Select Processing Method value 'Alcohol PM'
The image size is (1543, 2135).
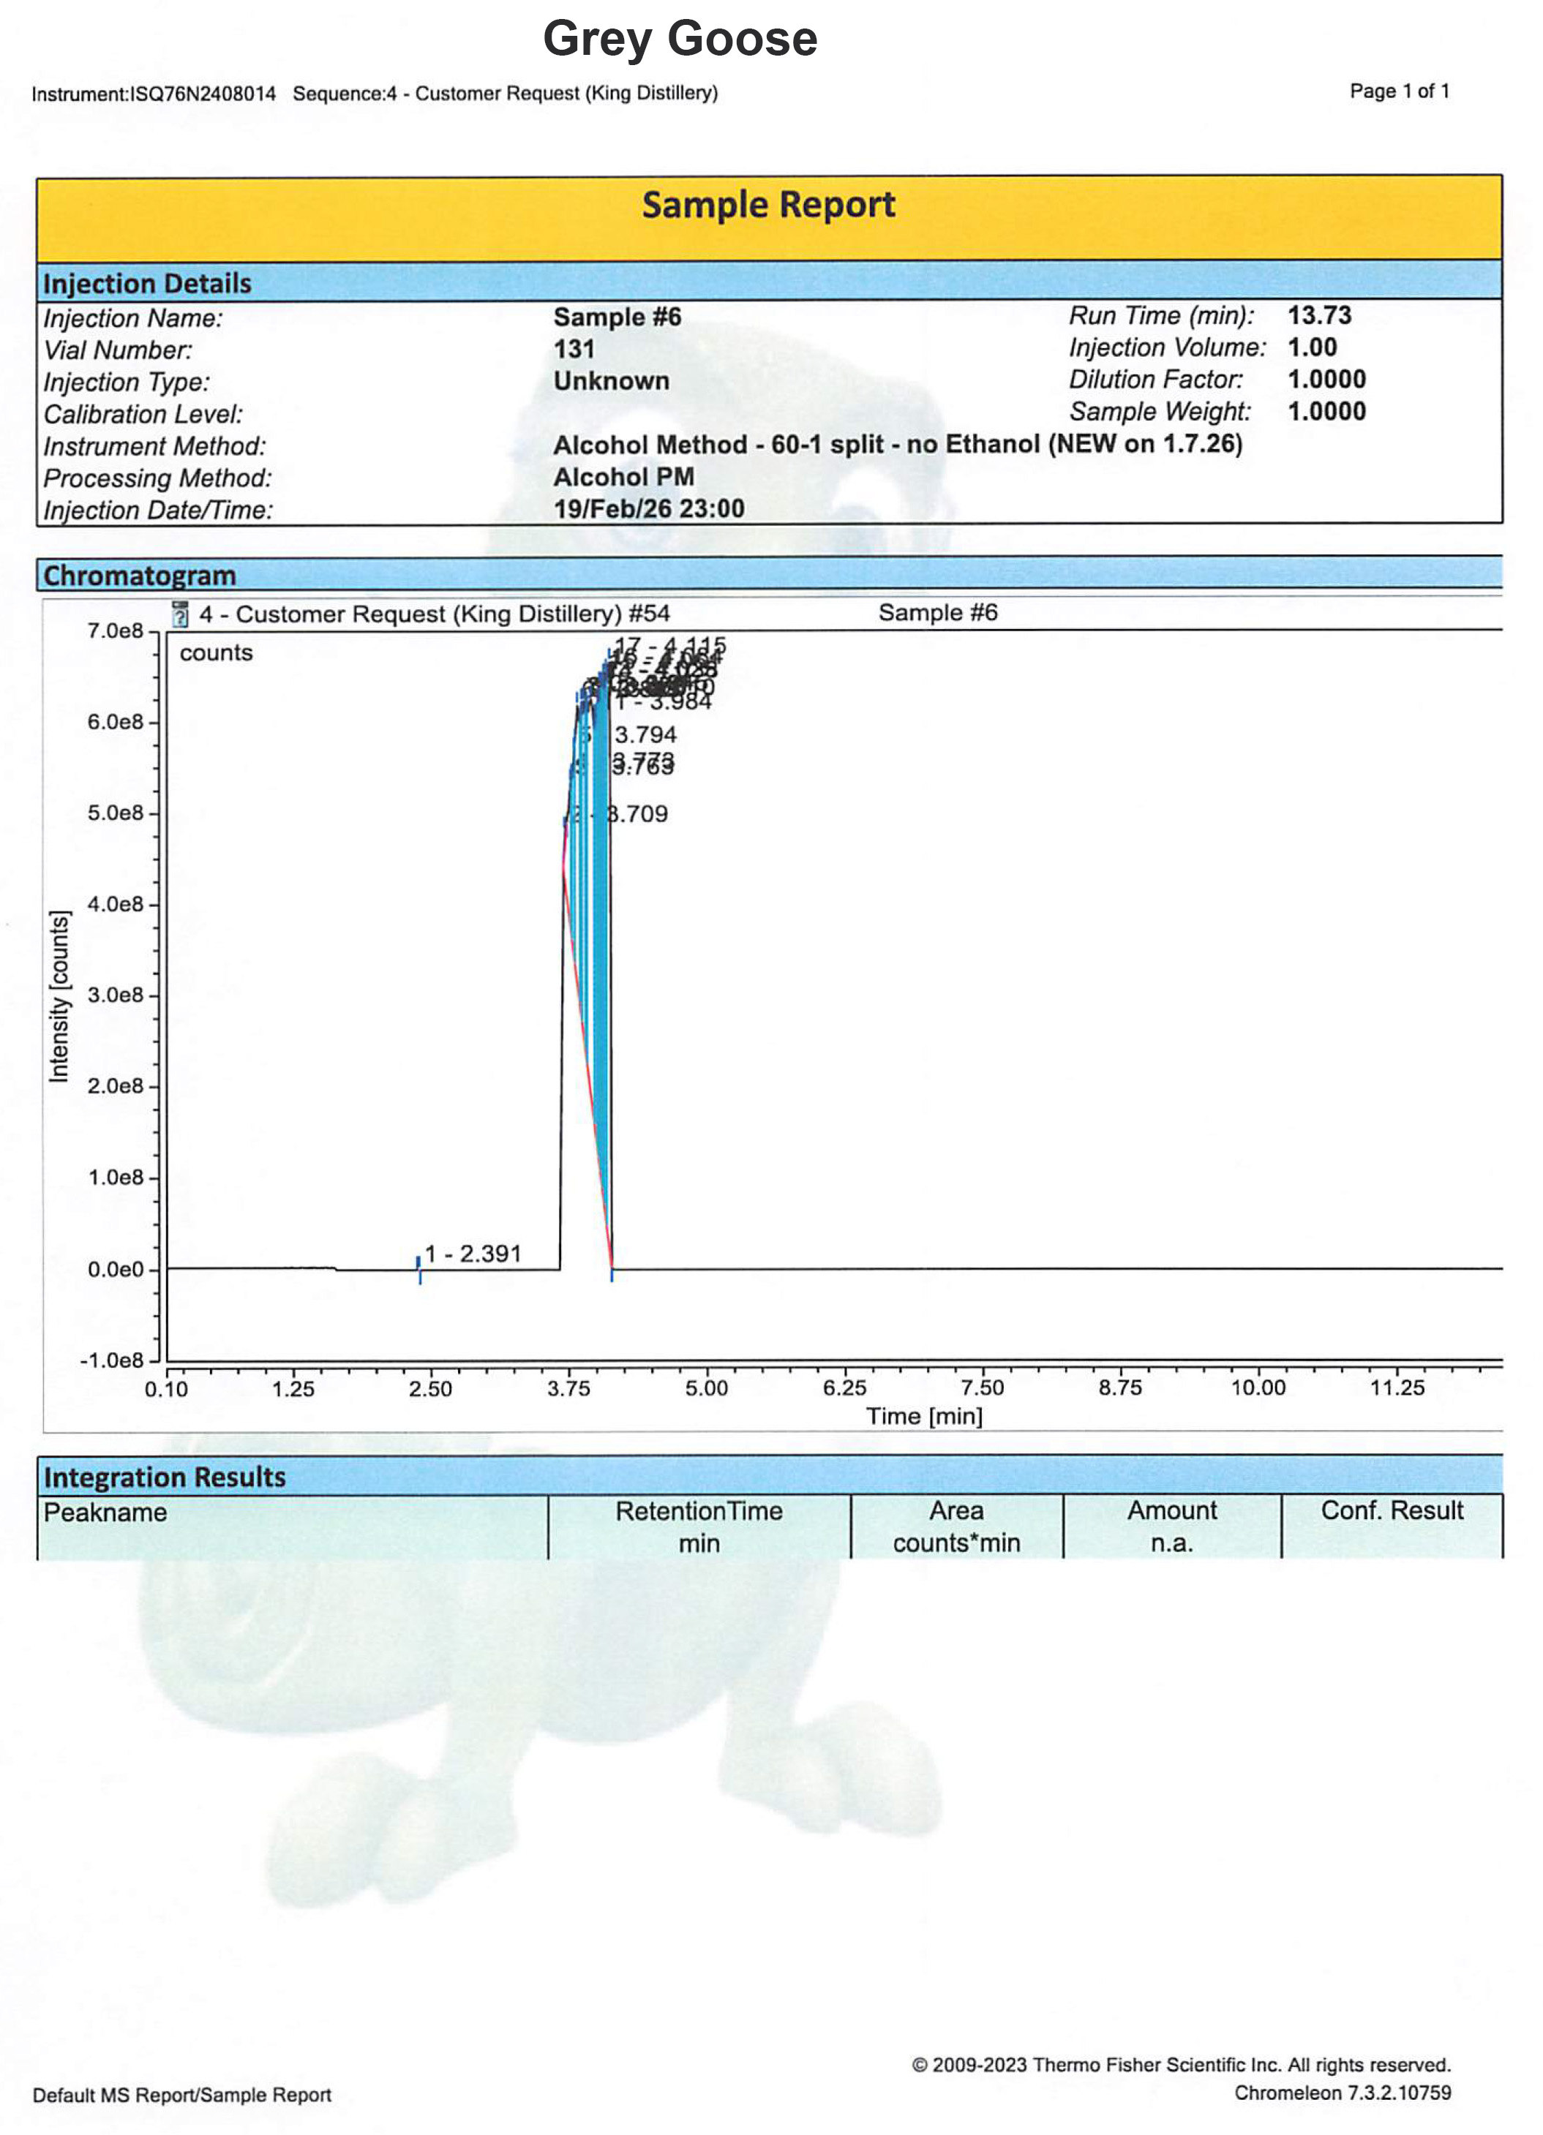click(x=623, y=478)
